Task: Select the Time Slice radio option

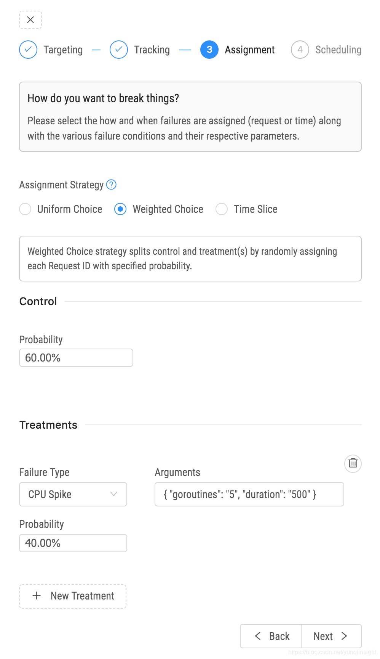Action: 222,209
